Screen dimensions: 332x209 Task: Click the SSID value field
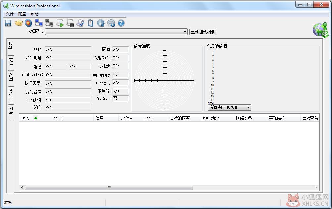click(x=68, y=49)
